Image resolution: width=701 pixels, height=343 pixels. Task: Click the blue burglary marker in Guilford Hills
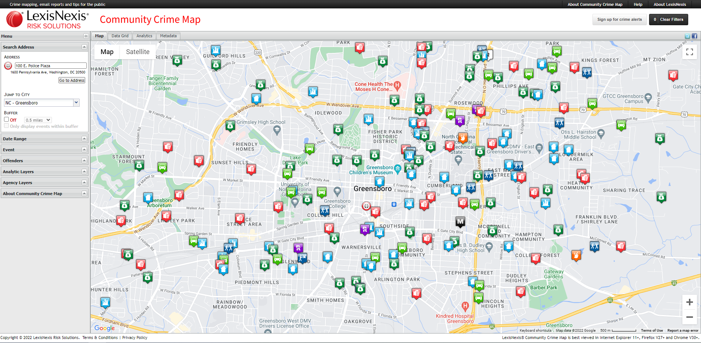(216, 50)
